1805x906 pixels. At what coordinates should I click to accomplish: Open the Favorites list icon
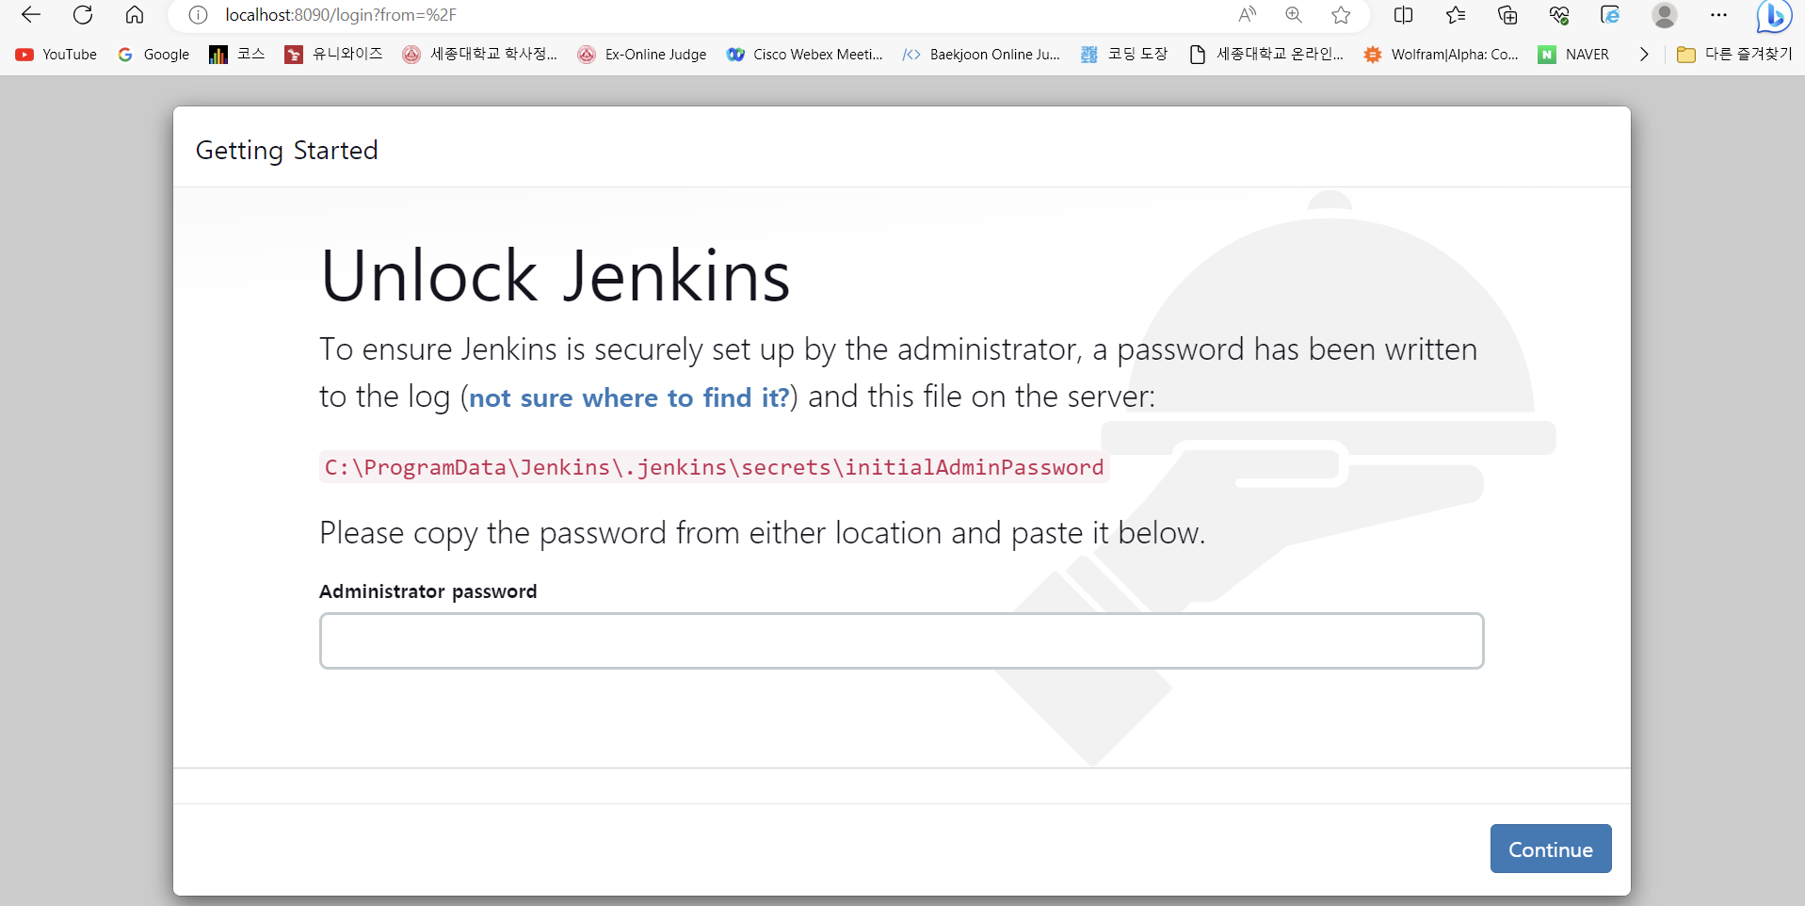pos(1456,15)
